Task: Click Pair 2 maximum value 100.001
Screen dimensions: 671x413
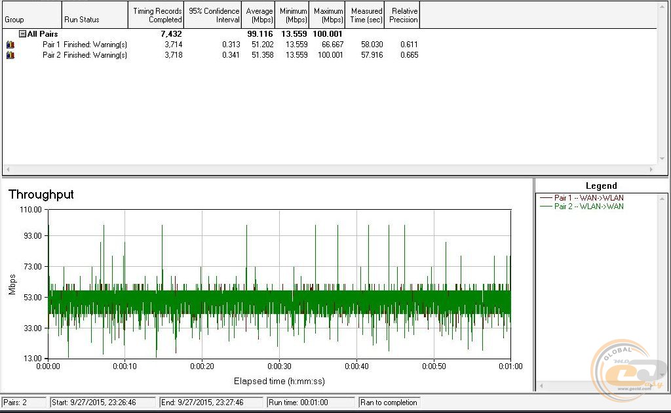Action: click(330, 55)
